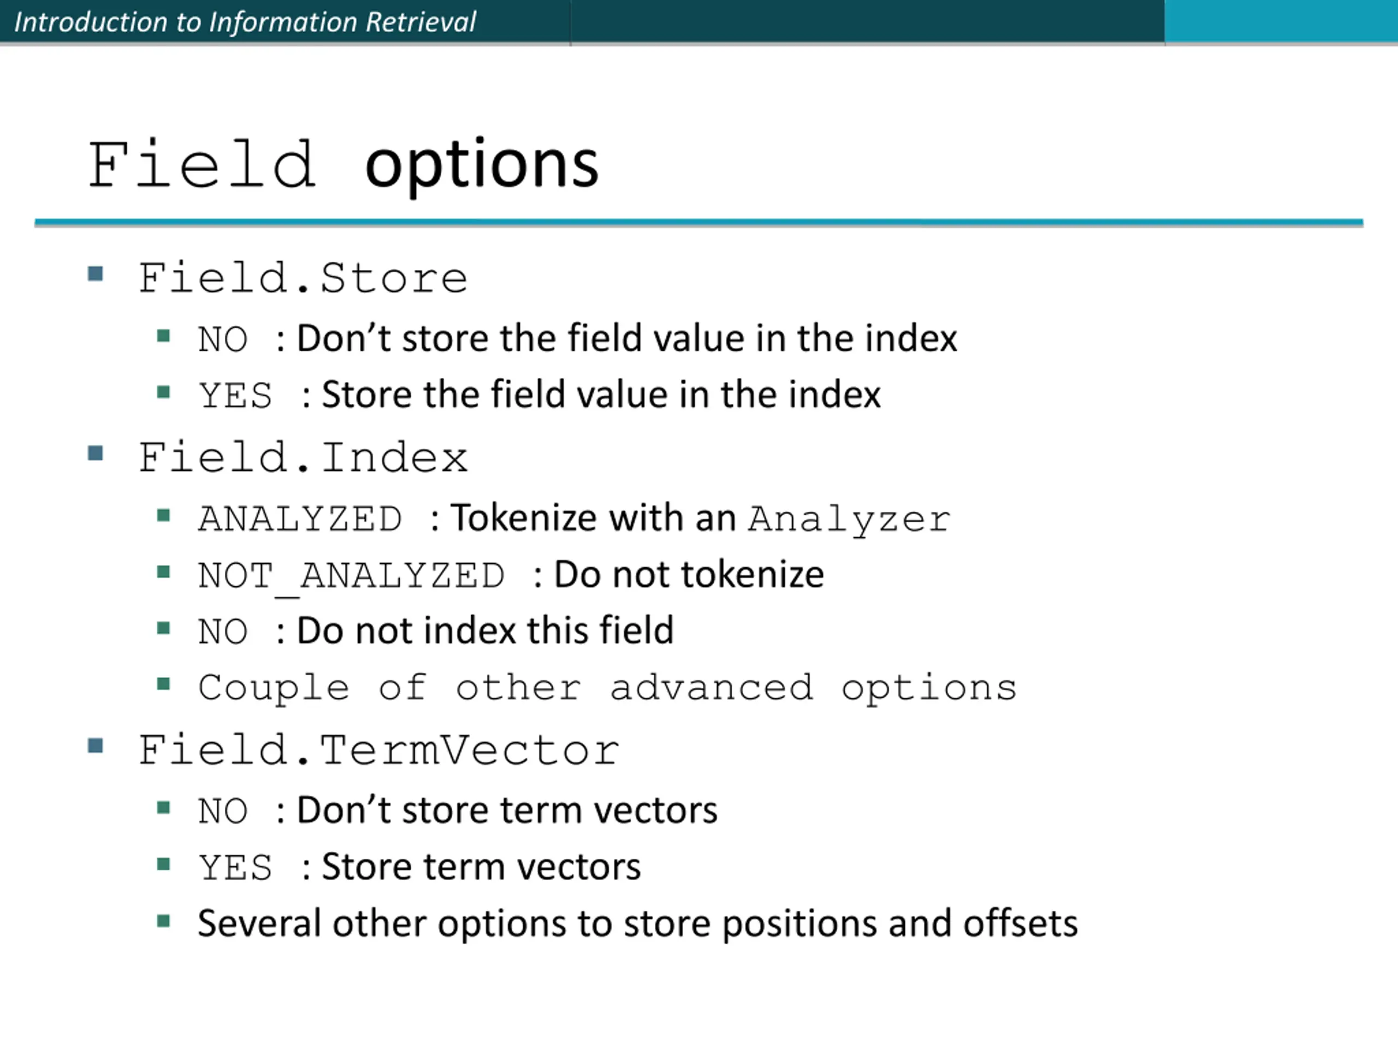Click Several other options to store positions text

click(637, 924)
